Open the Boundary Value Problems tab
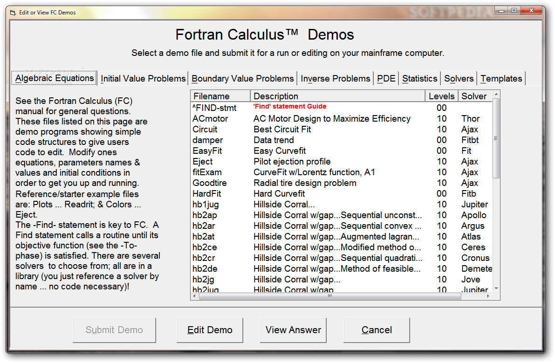 click(242, 79)
